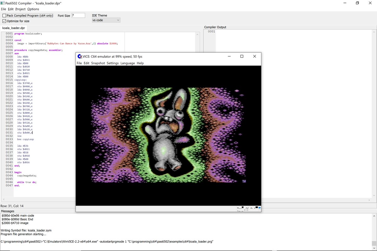Screen dimensions: 377x251
Task: Click inside the Font Size field
Action: tap(78, 15)
